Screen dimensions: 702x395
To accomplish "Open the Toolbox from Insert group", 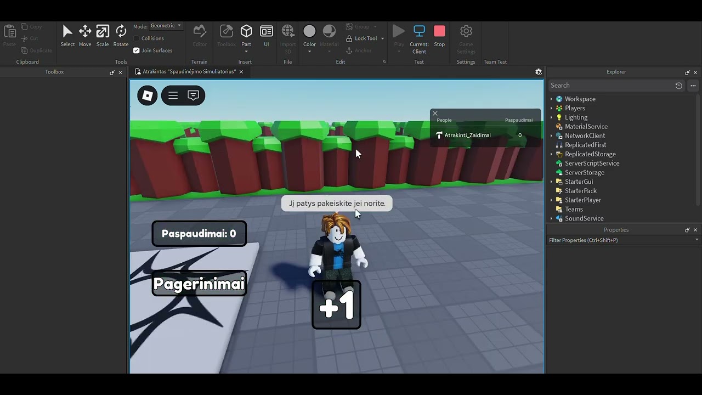I will 227,35.
